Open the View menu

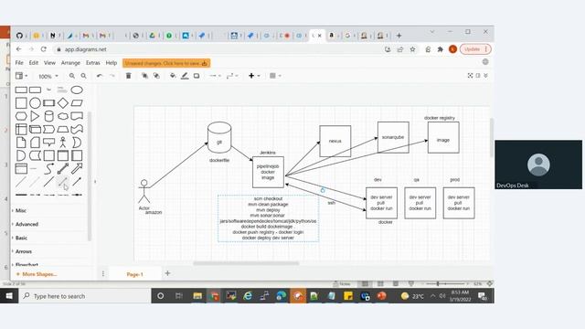pos(49,63)
